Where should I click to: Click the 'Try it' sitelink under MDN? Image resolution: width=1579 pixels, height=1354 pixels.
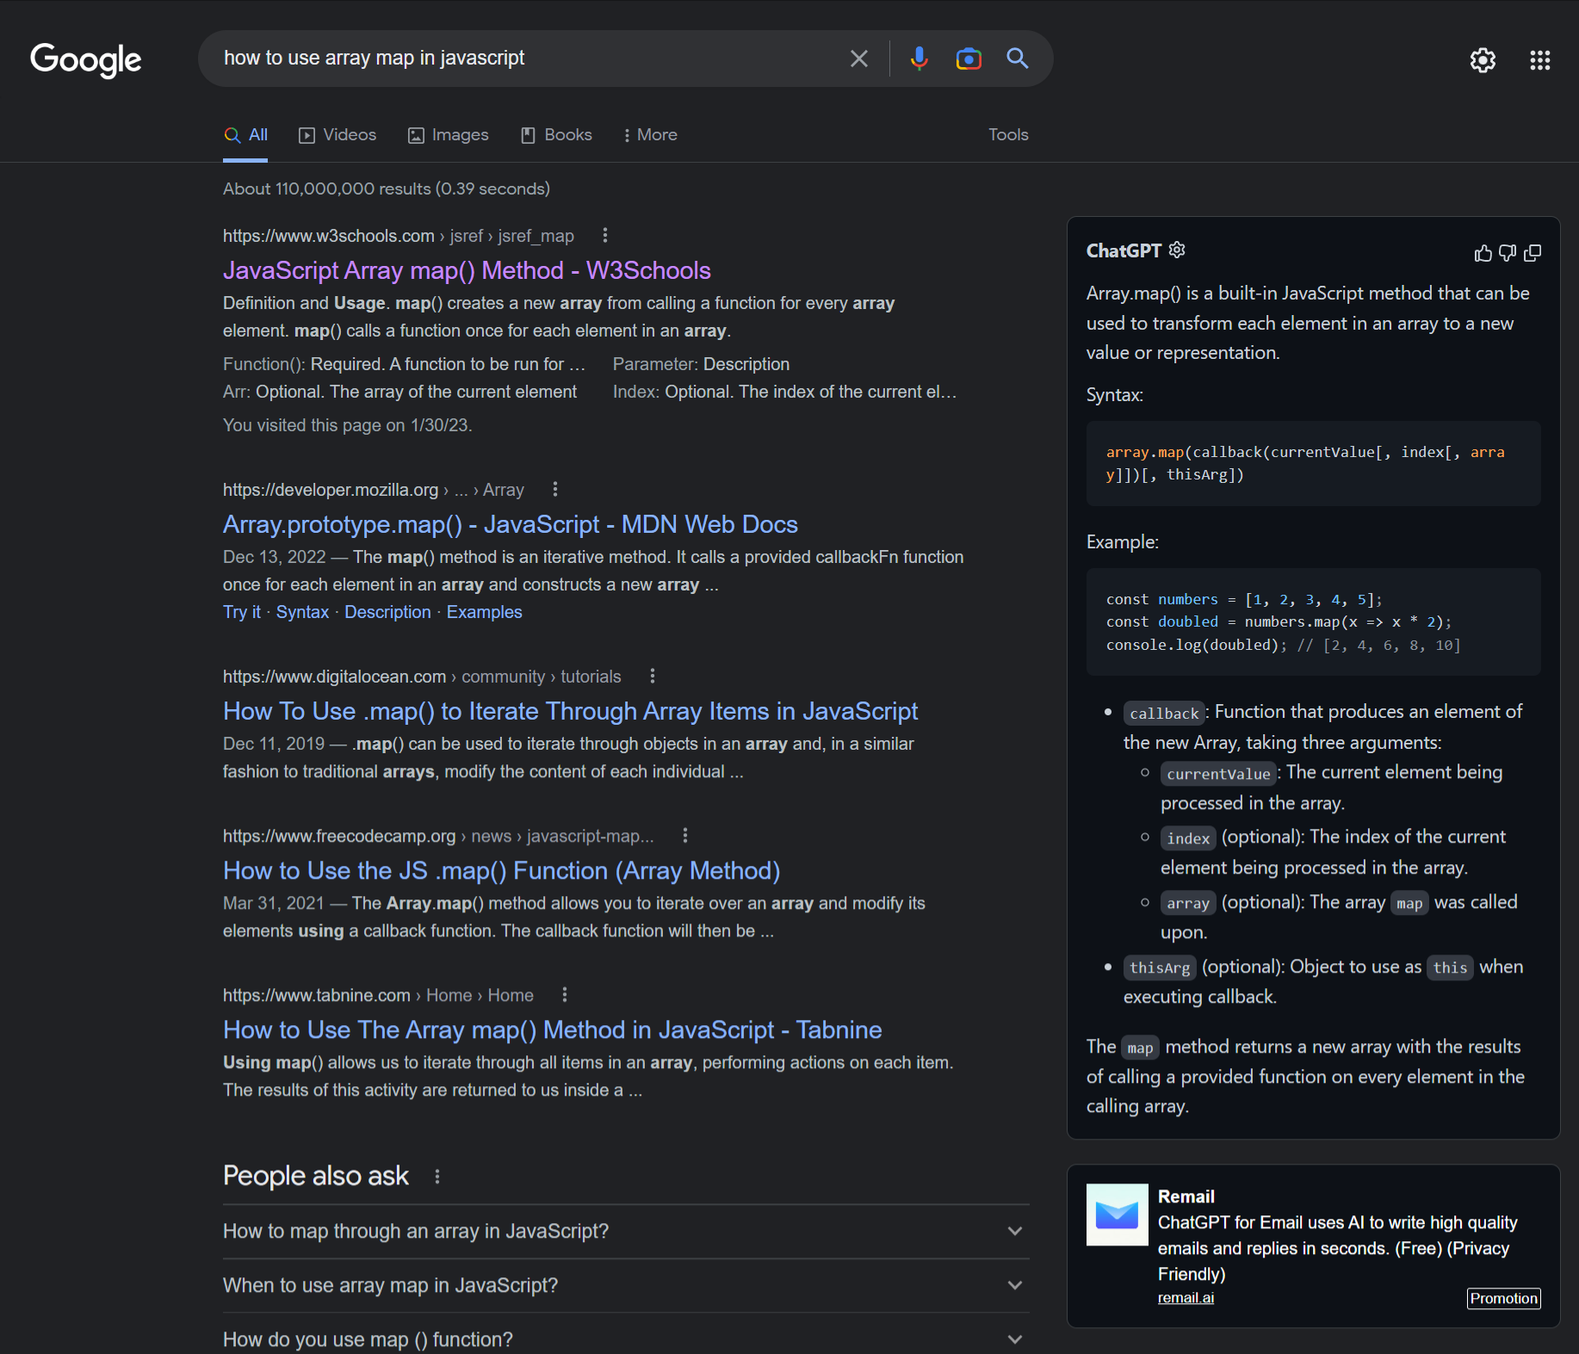point(241,612)
